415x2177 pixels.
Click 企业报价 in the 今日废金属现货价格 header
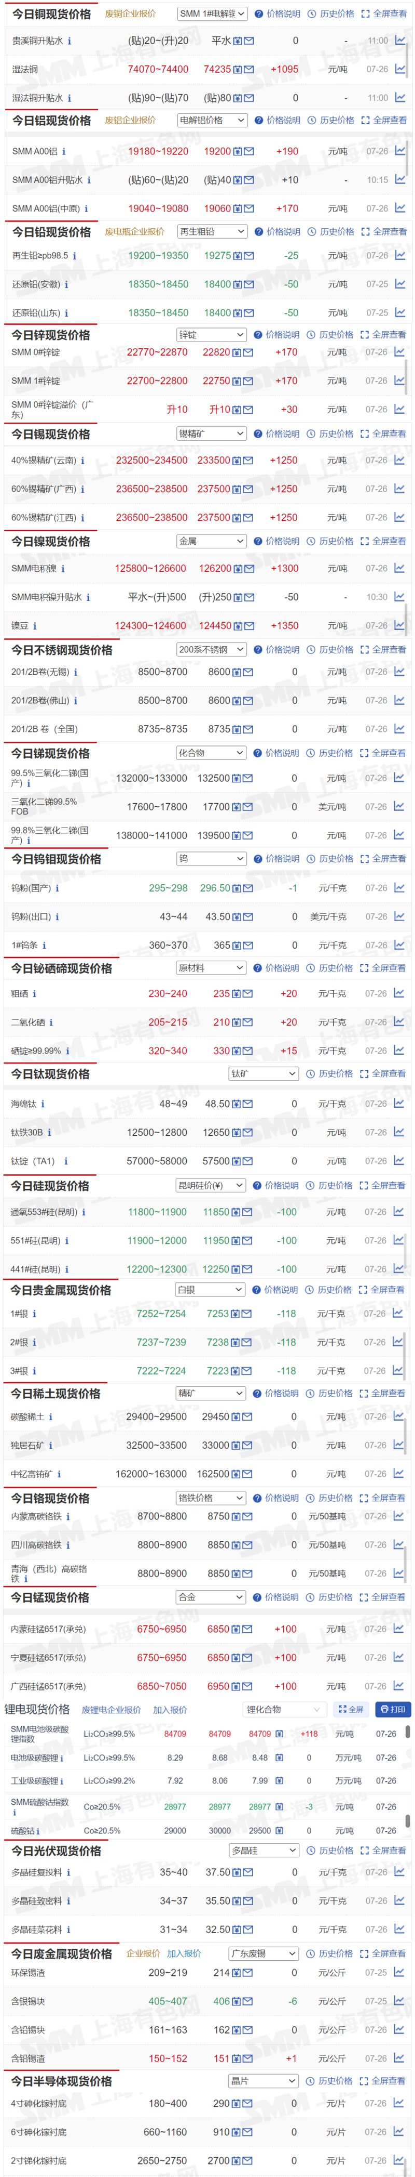pos(143,1954)
